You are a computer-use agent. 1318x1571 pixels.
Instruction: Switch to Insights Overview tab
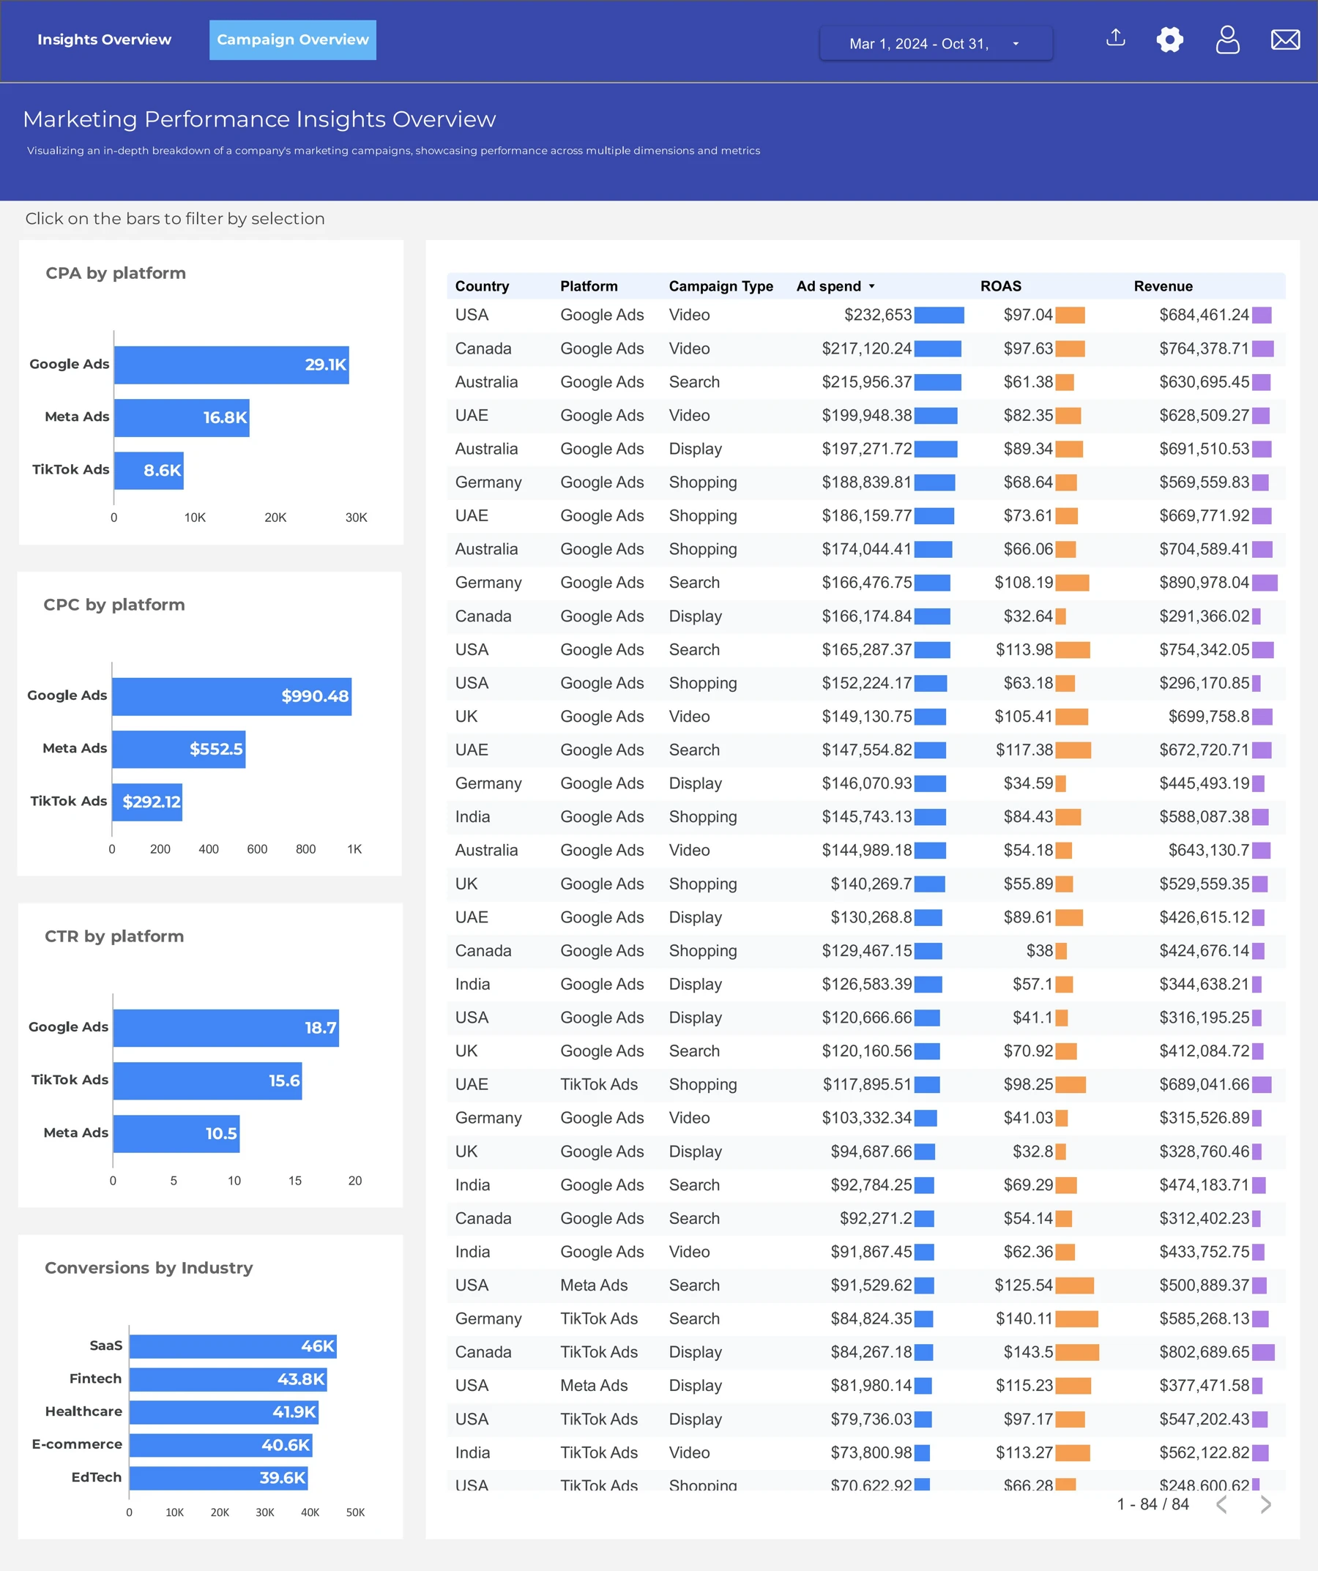[x=104, y=40]
